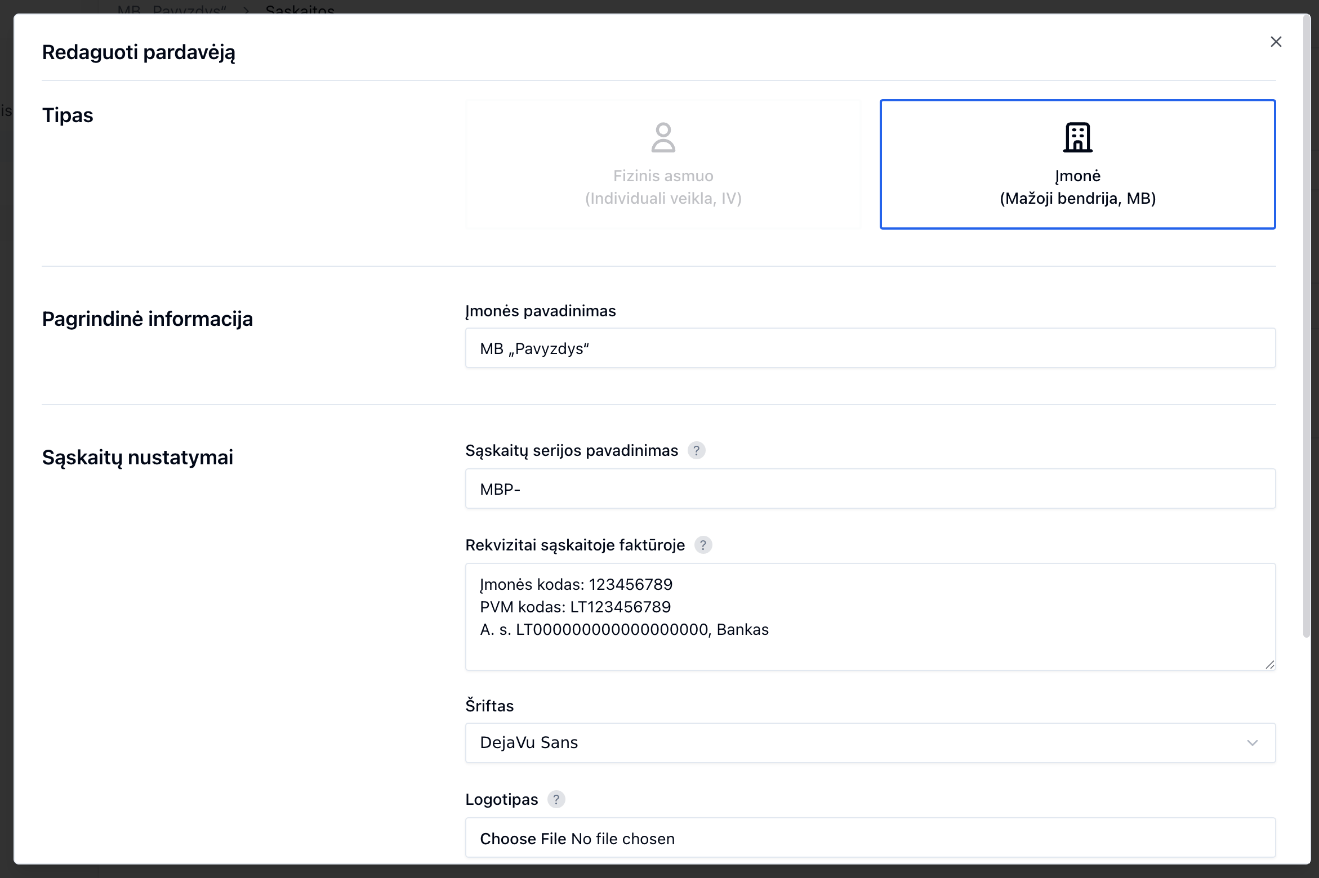Click the textarea resize handle corner
Screen dimensions: 1319x878
(1269, 665)
